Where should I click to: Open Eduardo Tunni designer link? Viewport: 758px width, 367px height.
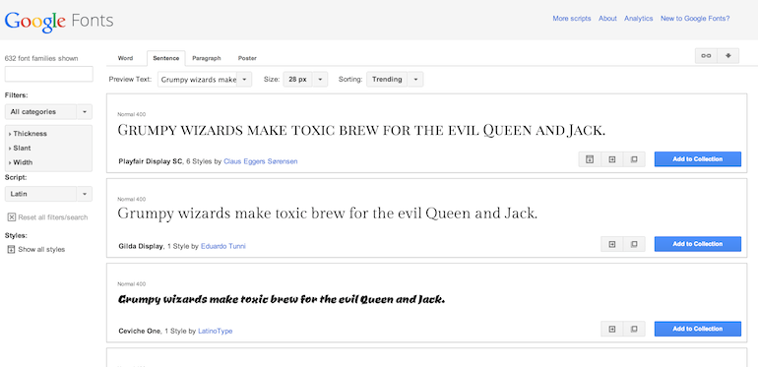point(223,246)
